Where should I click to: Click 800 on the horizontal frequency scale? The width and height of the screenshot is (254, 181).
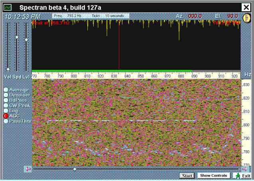pos(74,76)
